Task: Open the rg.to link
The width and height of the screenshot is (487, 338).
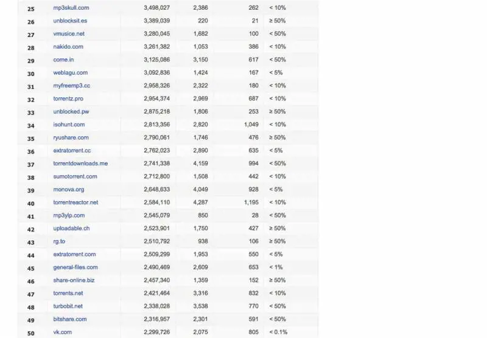Action: (59, 241)
